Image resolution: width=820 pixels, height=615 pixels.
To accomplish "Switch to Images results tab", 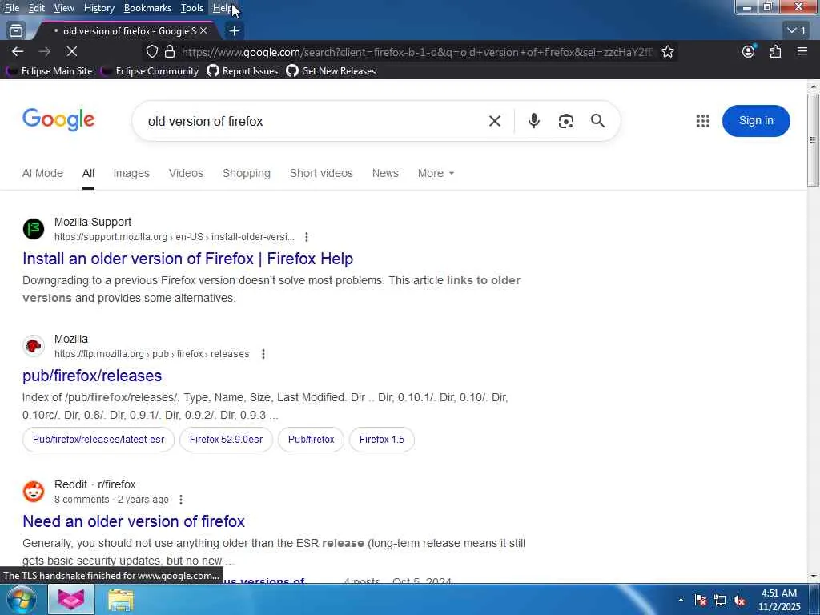I will point(131,173).
